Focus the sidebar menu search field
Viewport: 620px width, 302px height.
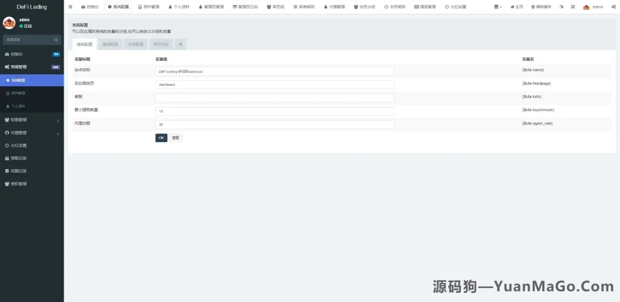(28, 40)
